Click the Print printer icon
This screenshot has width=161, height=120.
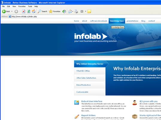[x=76, y=11]
